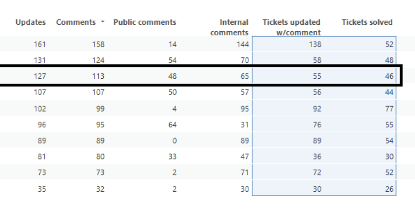Click the Comments cell with value 113
The width and height of the screenshot is (415, 209).
(98, 76)
